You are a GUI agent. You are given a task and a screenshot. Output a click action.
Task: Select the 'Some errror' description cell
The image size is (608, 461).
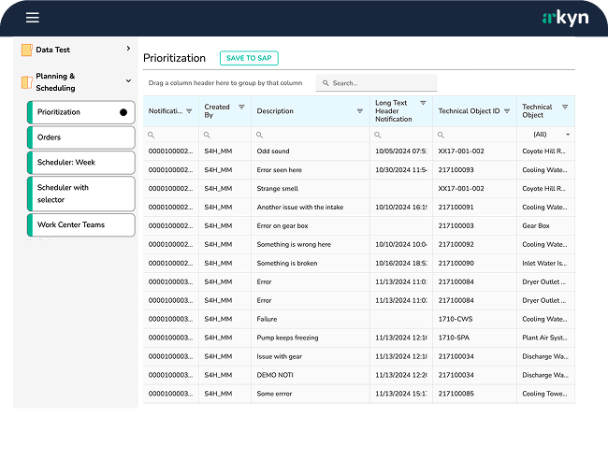(311, 394)
